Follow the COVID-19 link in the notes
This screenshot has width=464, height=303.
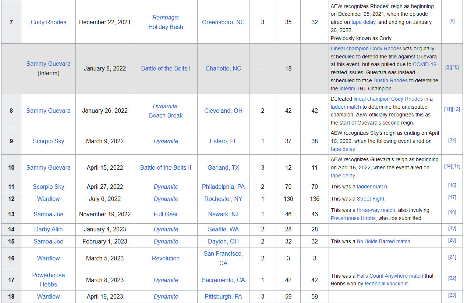point(425,64)
